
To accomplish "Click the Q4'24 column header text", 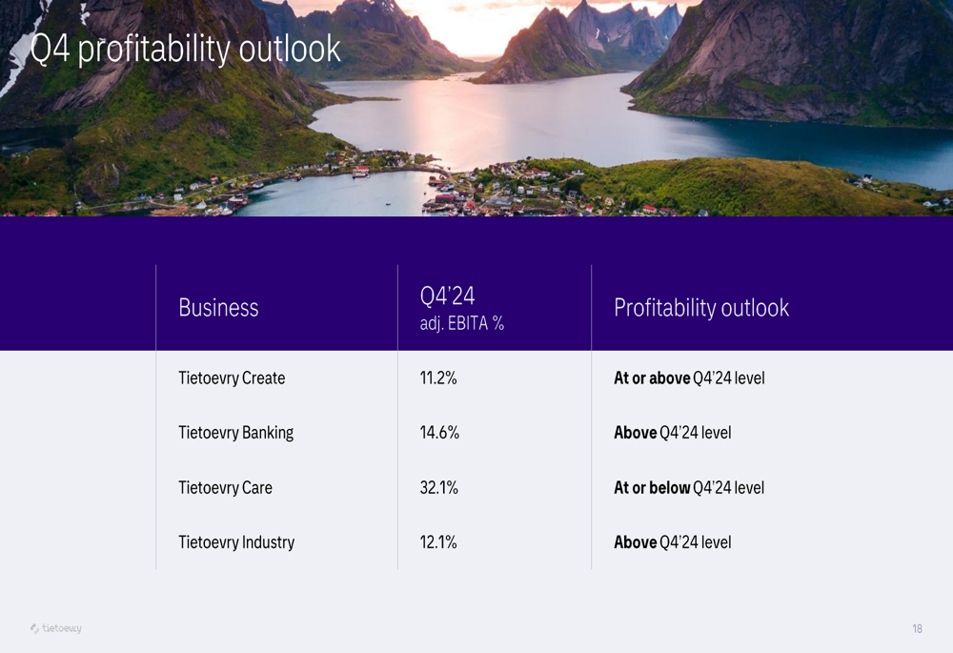I will tap(447, 296).
